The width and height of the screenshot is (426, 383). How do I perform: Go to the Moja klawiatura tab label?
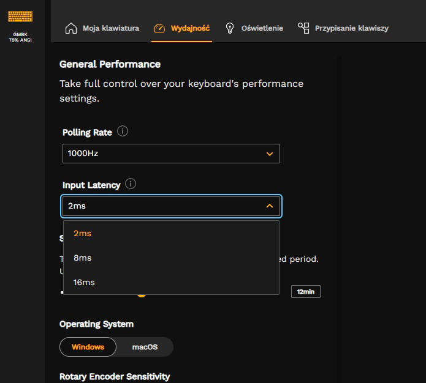pyautogui.click(x=111, y=28)
